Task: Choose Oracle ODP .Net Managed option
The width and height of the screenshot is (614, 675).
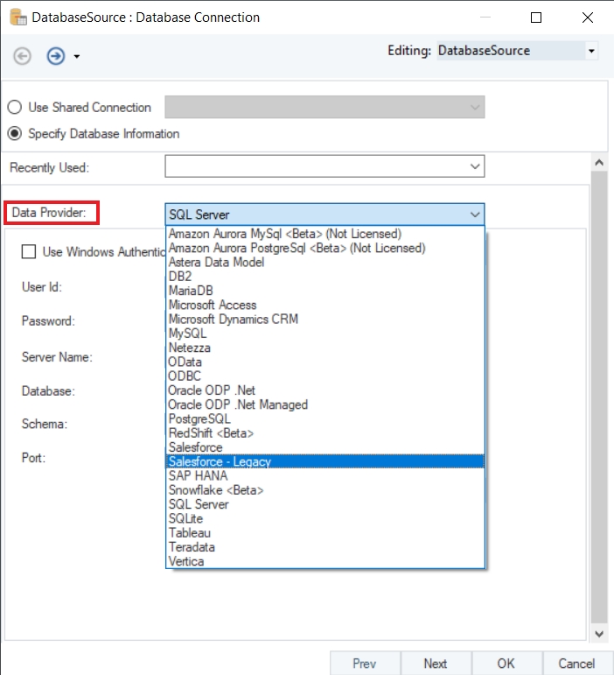Action: click(x=324, y=404)
